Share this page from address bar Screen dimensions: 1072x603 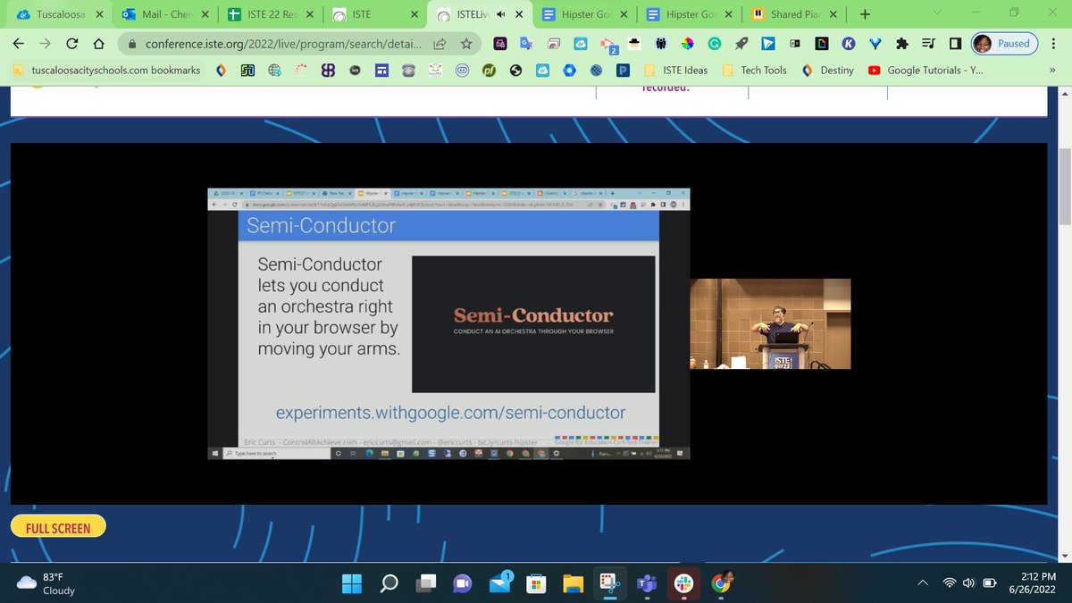(x=440, y=43)
